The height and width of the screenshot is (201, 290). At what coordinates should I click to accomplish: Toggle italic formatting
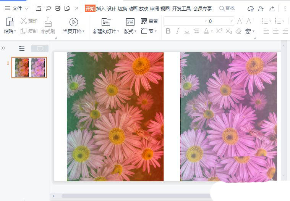(x=178, y=31)
